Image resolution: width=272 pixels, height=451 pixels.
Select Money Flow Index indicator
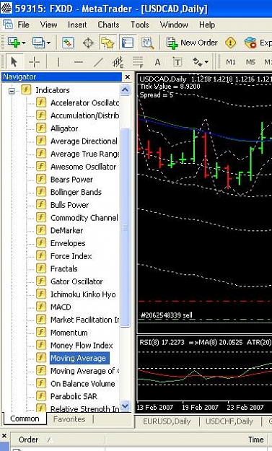(x=82, y=345)
